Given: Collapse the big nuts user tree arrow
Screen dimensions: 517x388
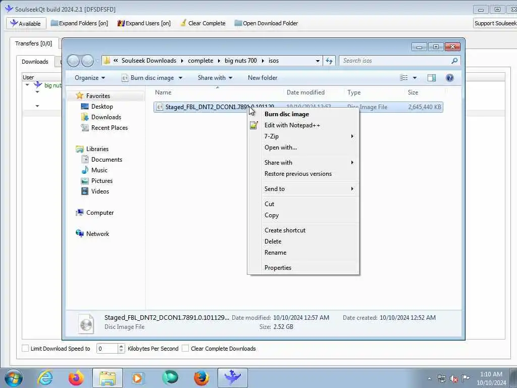Looking at the screenshot, I should click(x=27, y=85).
